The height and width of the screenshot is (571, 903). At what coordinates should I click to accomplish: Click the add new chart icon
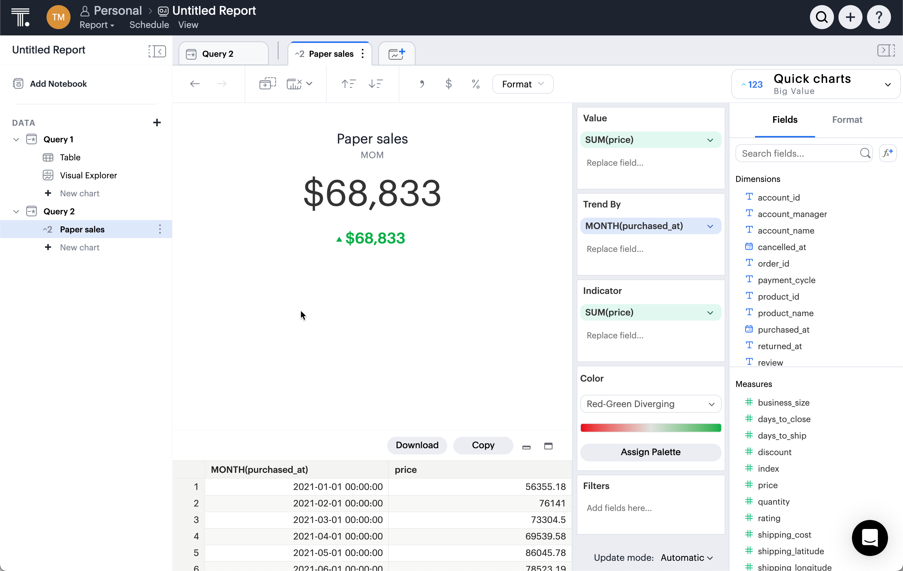pyautogui.click(x=396, y=53)
